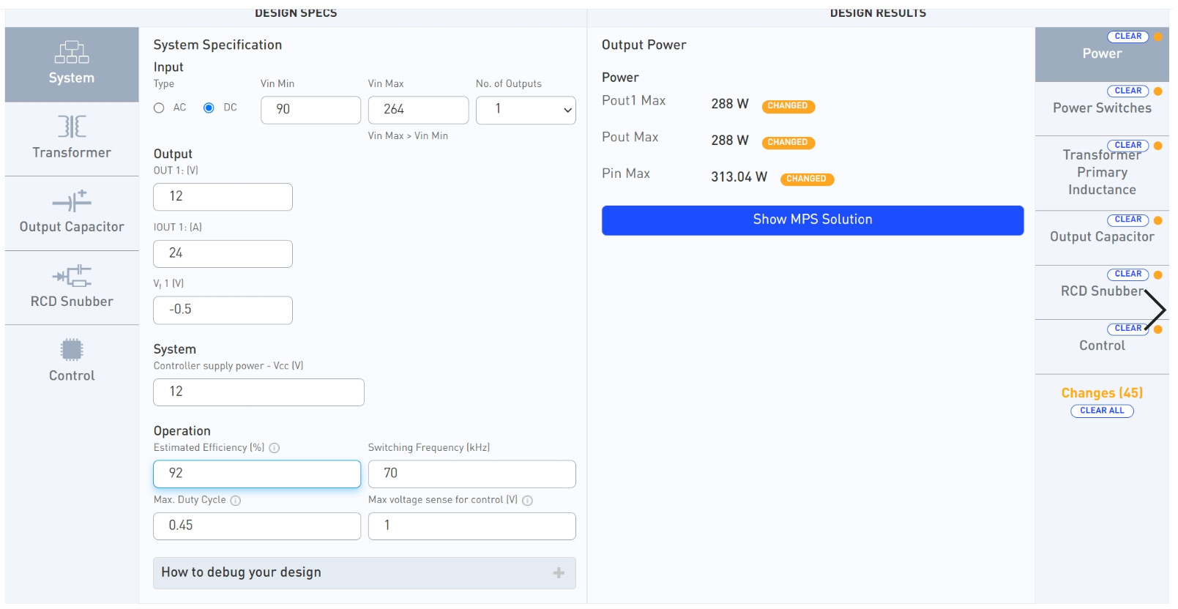Clear changes on Control results
The width and height of the screenshot is (1178, 609).
[x=1127, y=329]
